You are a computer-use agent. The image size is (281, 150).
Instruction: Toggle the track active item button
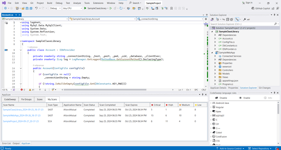click(x=237, y=20)
